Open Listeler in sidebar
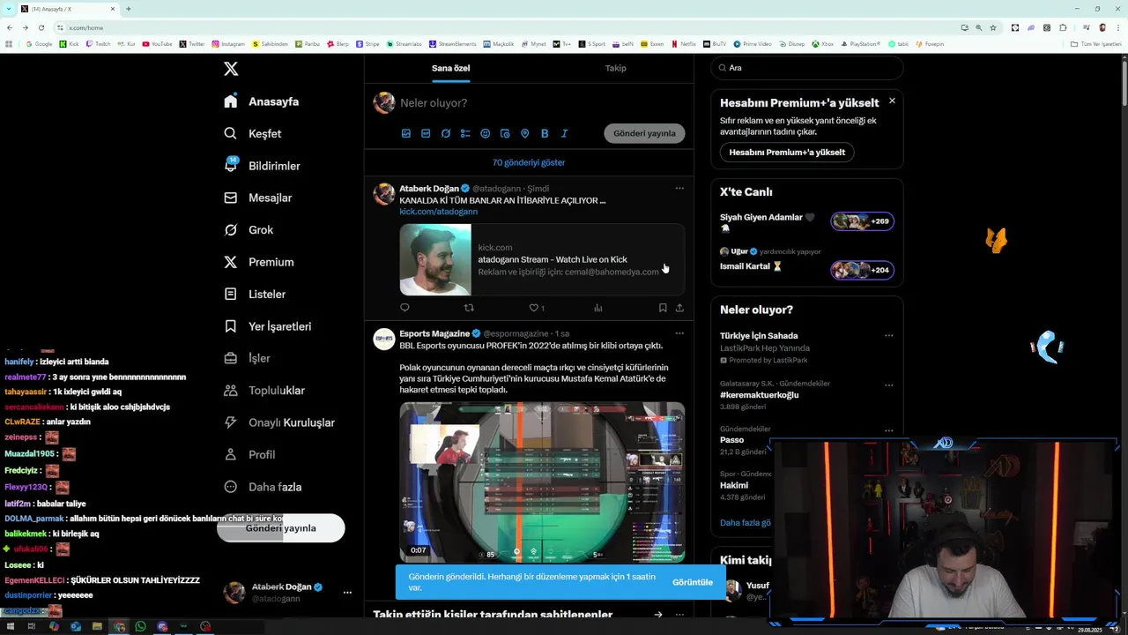 [256, 294]
